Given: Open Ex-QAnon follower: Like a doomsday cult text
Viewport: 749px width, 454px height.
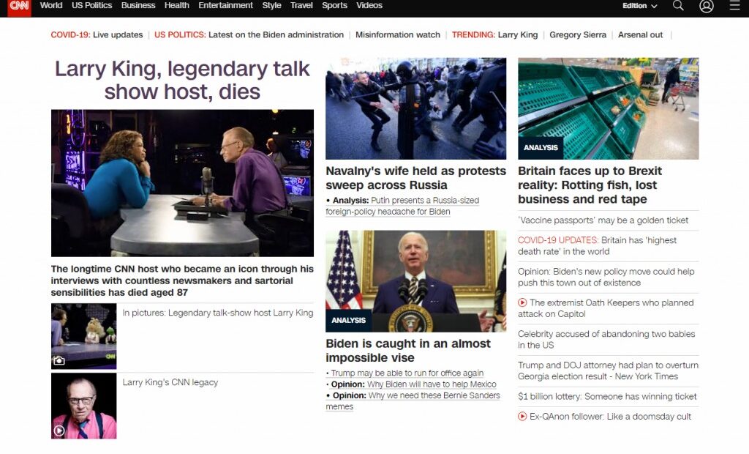Looking at the screenshot, I should point(611,417).
